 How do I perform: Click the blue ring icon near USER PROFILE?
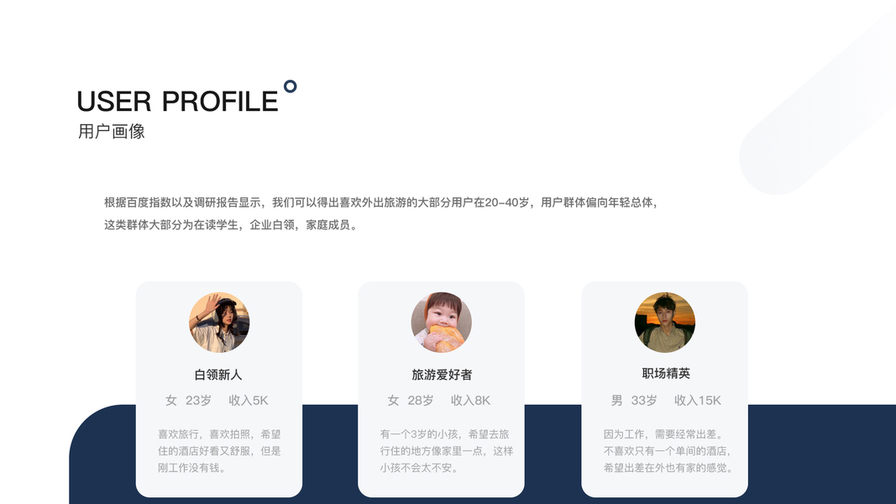coord(291,87)
